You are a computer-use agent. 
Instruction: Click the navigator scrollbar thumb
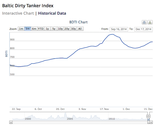click(x=148, y=122)
